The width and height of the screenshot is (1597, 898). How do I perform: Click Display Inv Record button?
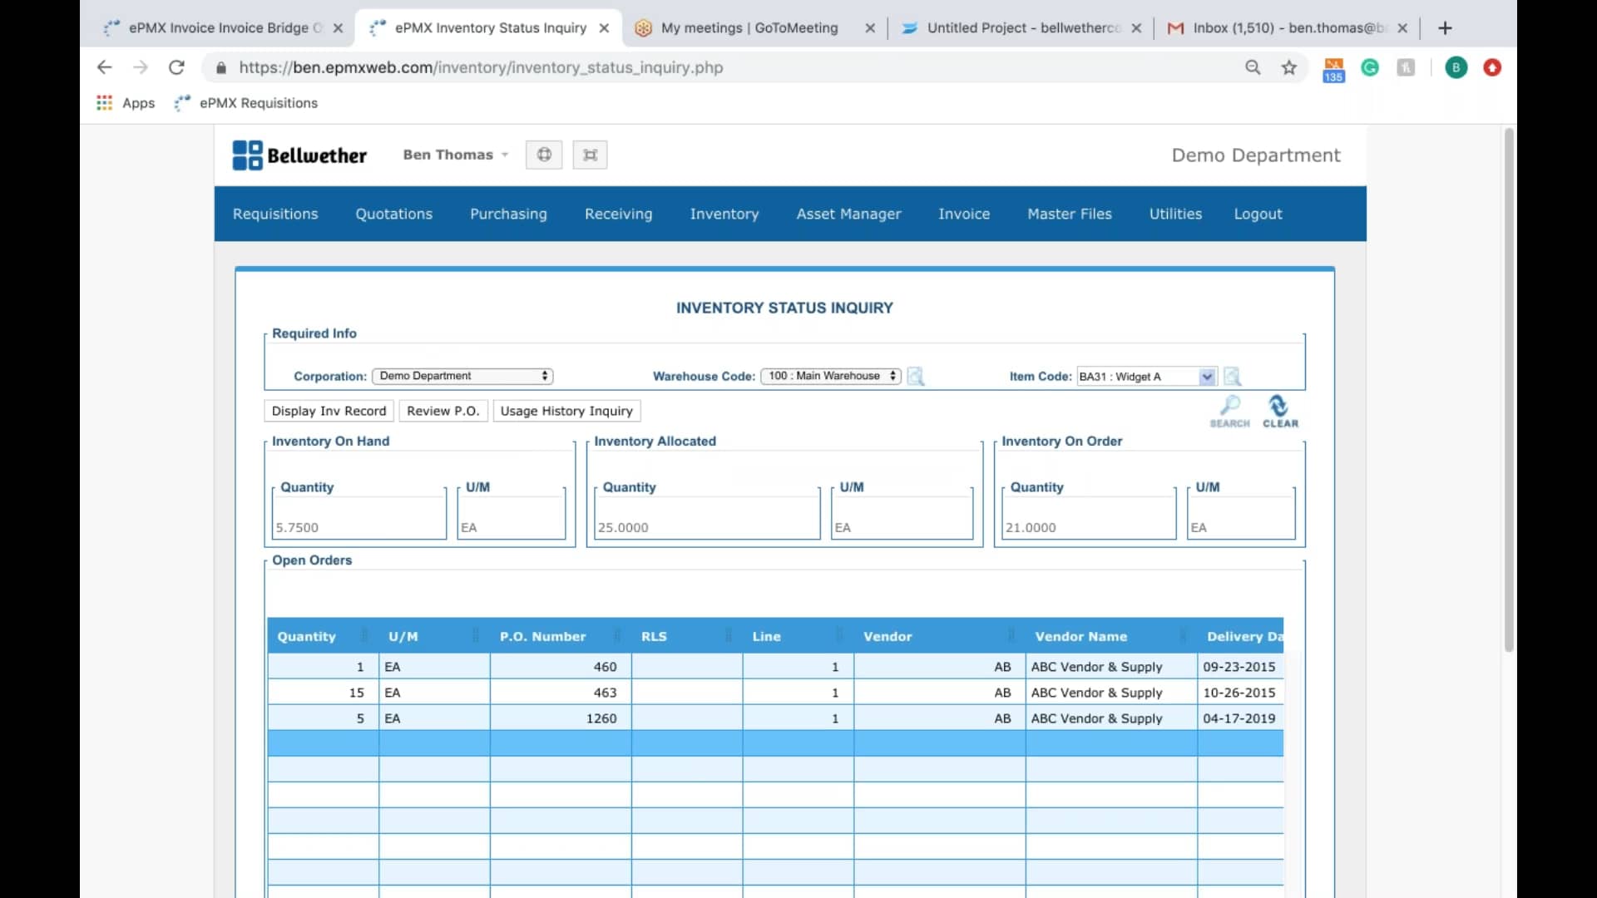pos(329,411)
